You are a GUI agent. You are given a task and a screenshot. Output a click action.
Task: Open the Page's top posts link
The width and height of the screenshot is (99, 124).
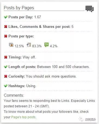23,117
